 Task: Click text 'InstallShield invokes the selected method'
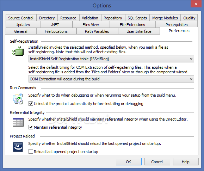[x=64, y=47]
